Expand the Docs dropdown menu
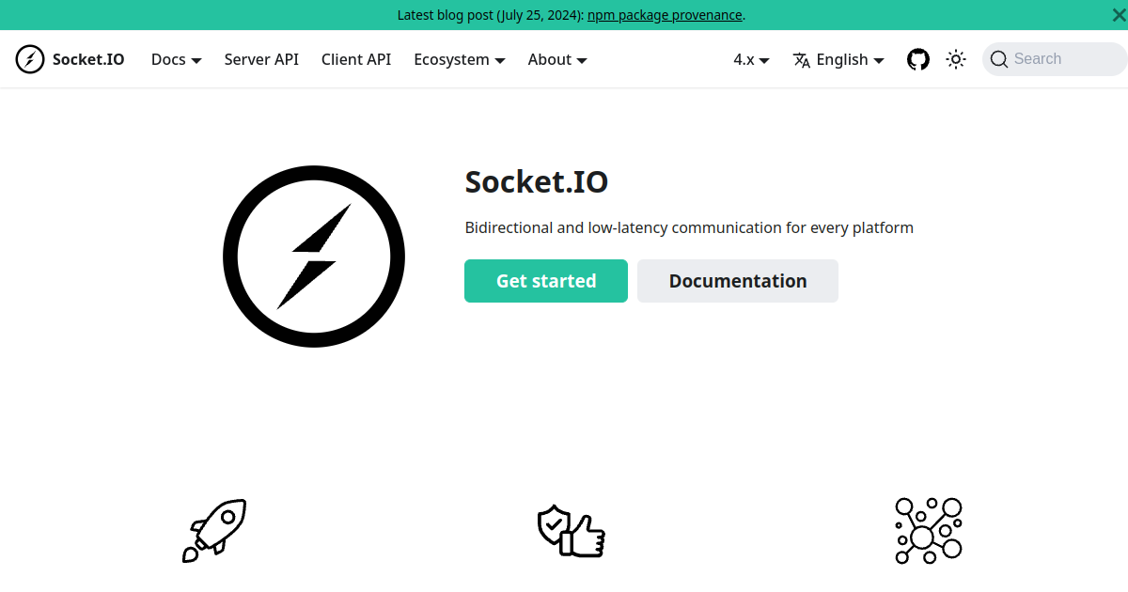Viewport: 1128px width, 592px height. (x=177, y=59)
